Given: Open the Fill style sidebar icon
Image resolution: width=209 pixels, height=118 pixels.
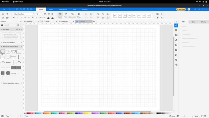Looking at the screenshot, I should coord(176,26).
